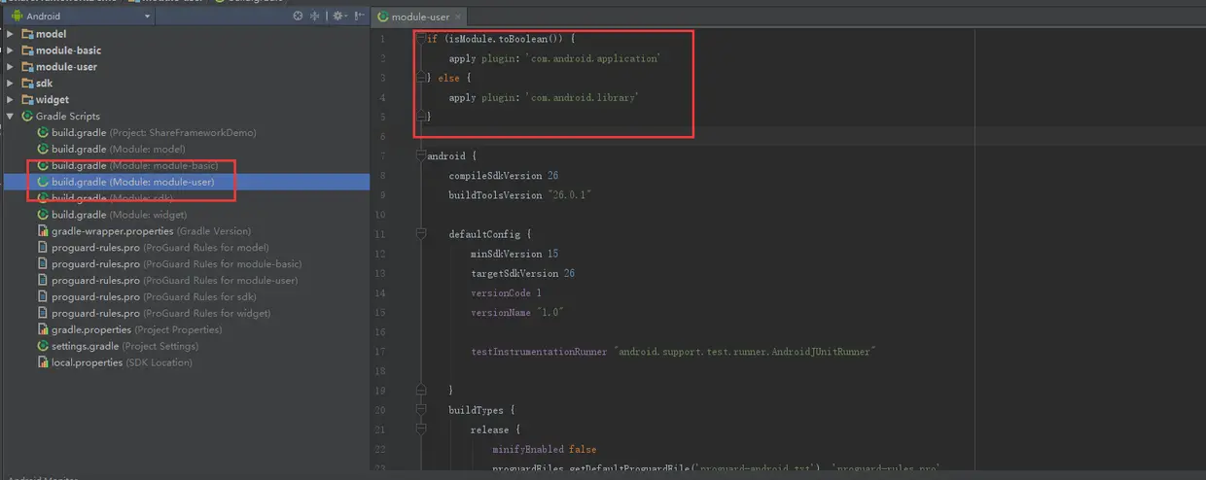Fold the defaultConfig block

pos(420,234)
